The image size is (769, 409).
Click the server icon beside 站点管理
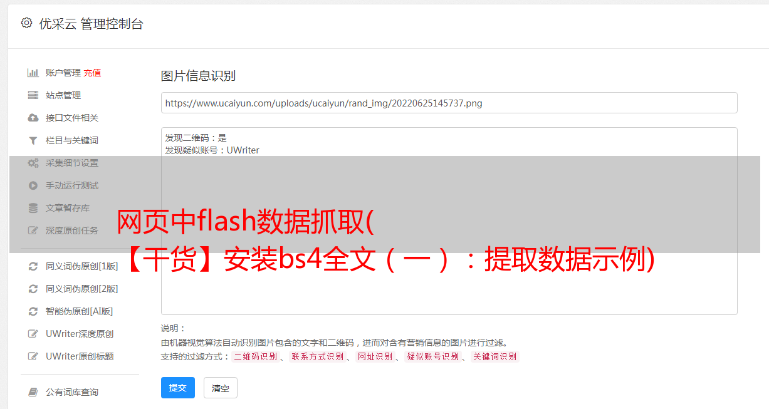point(33,95)
